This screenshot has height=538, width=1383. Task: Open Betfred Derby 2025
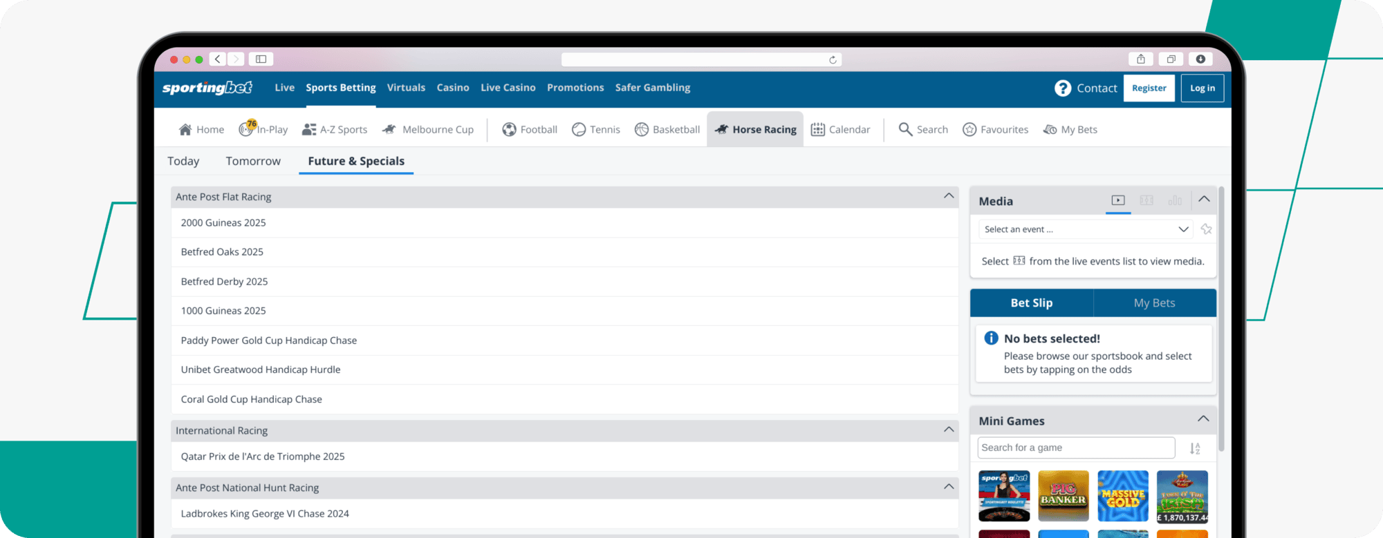tap(564, 281)
